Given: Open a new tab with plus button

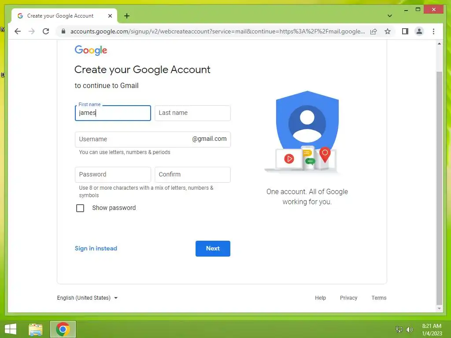Looking at the screenshot, I should coord(126,16).
